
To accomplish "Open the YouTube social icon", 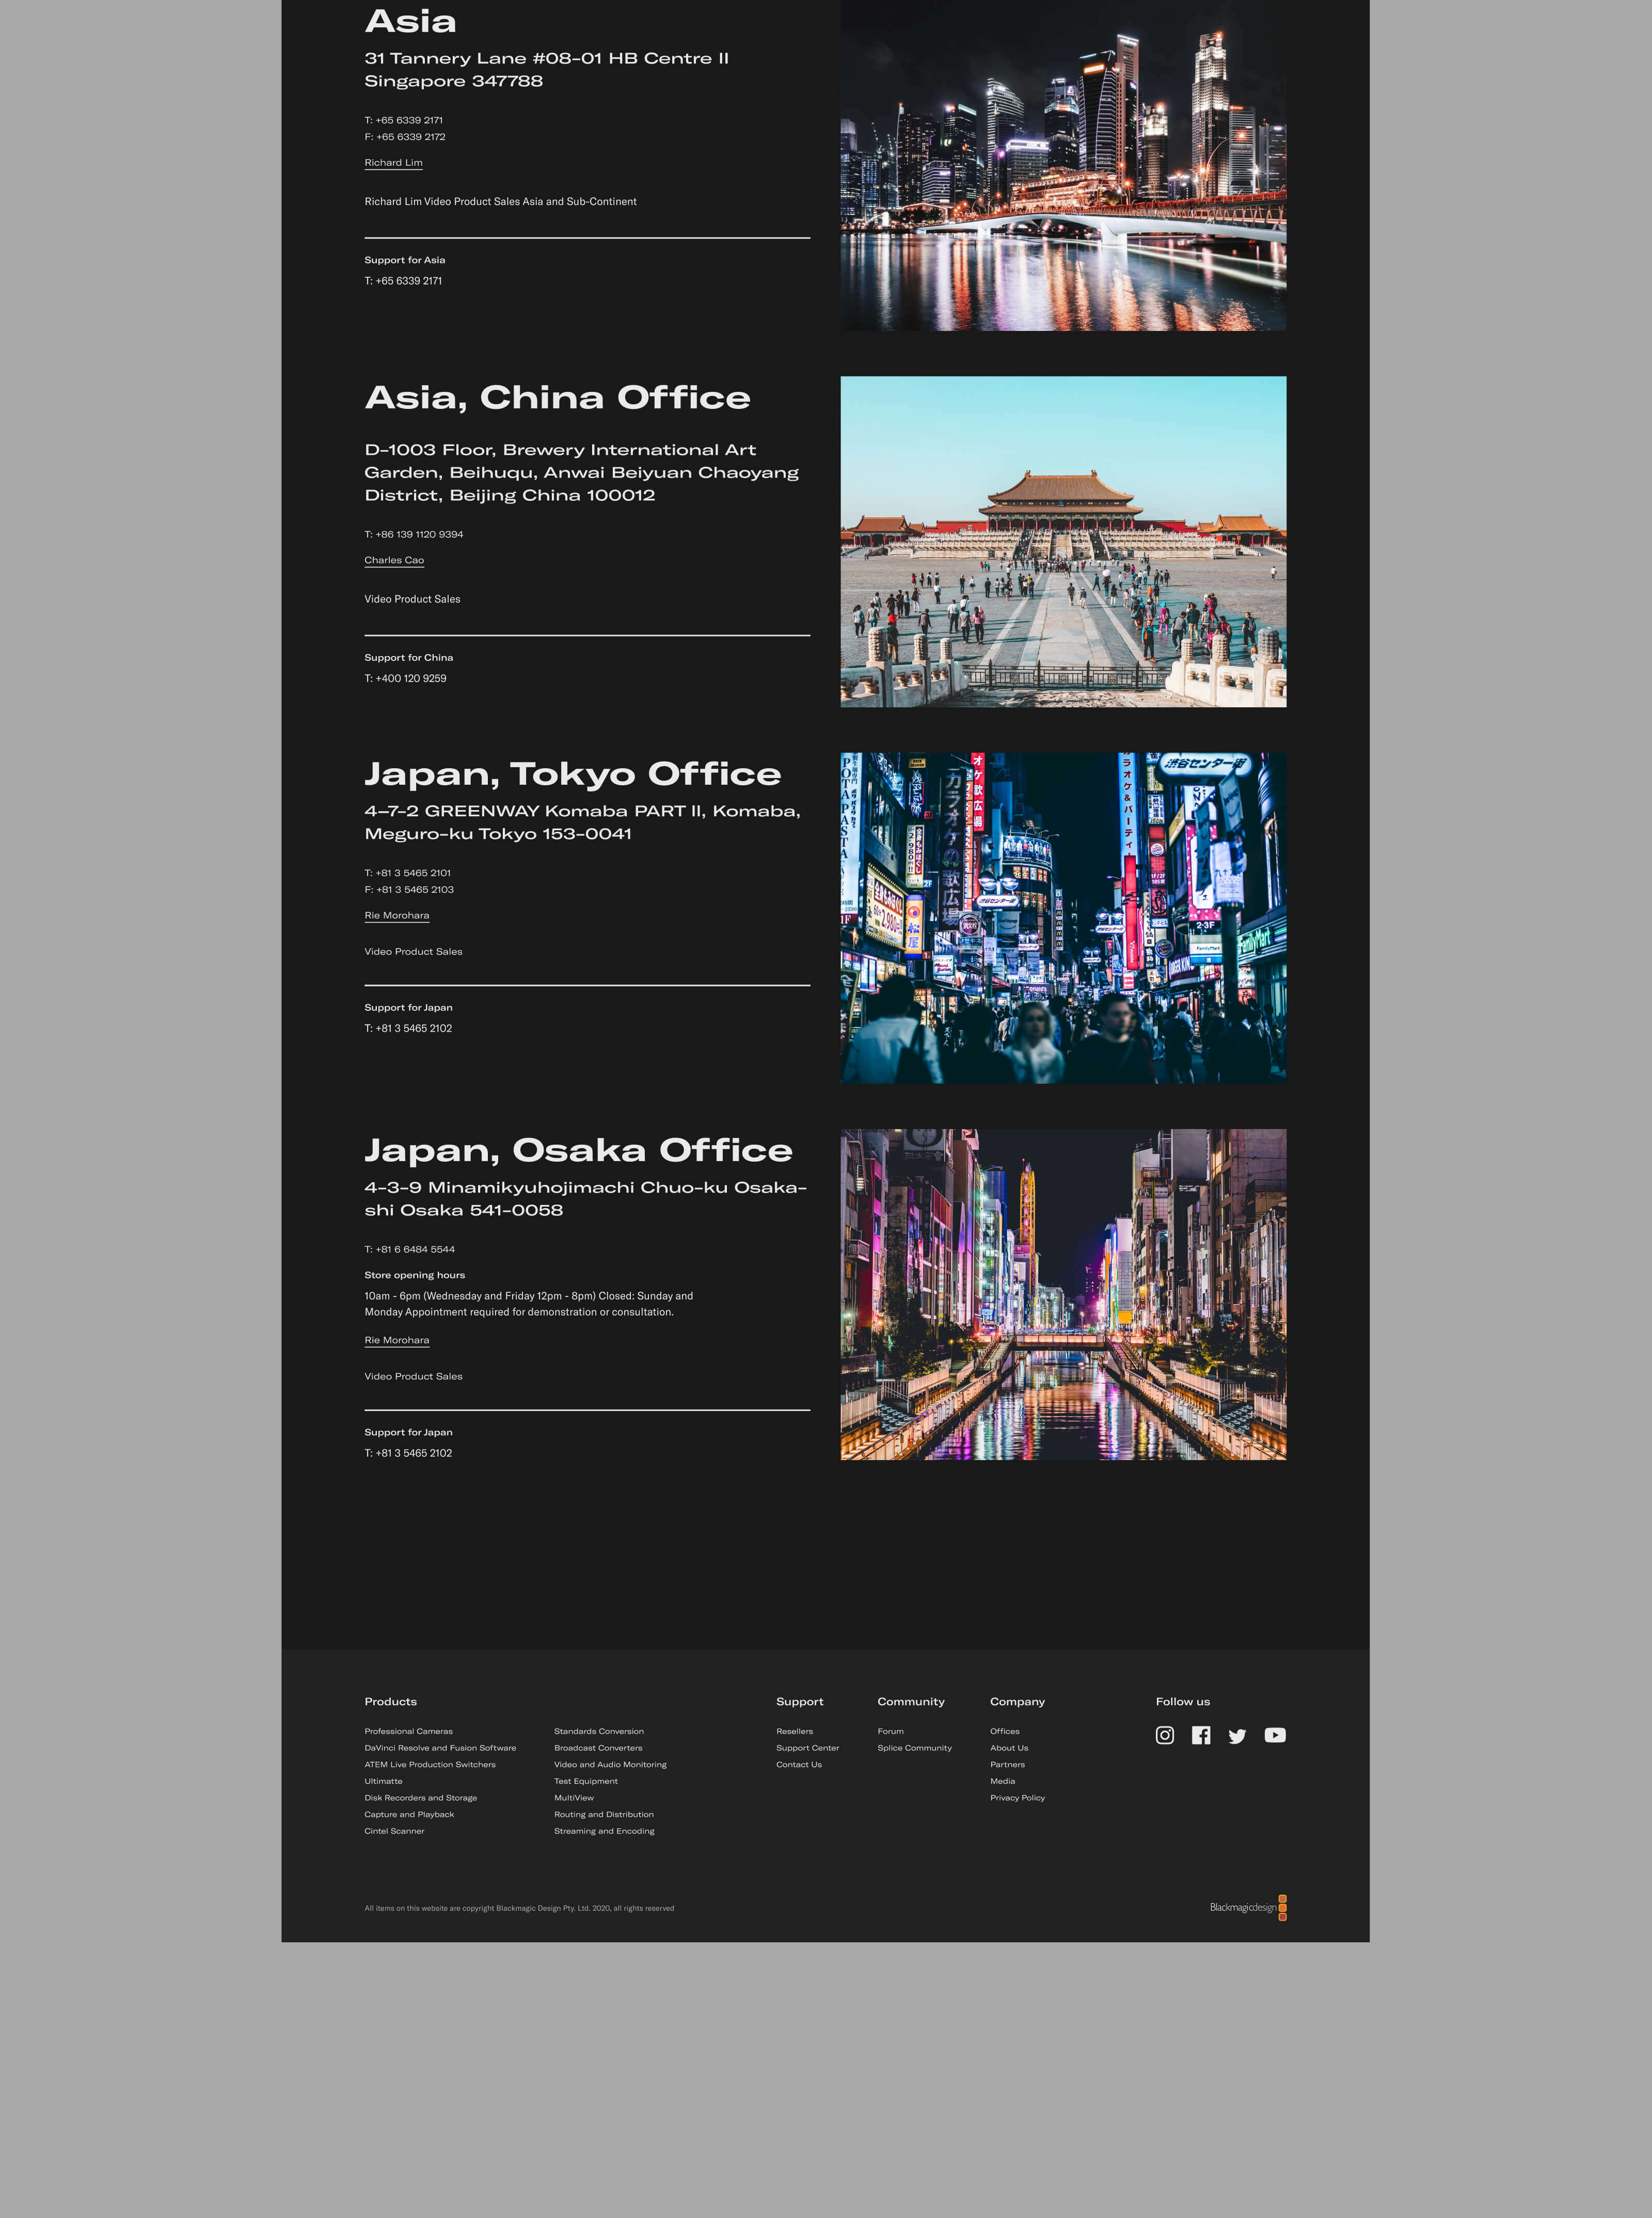I will click(1274, 1735).
